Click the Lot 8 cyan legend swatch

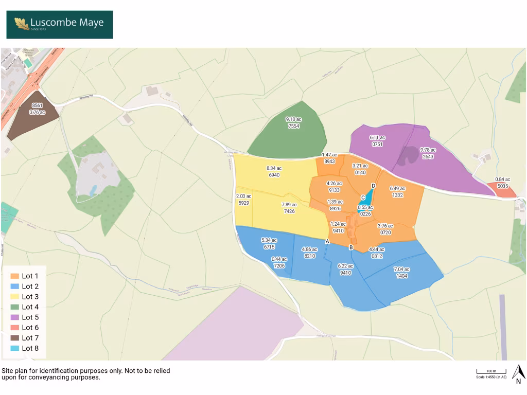14,348
